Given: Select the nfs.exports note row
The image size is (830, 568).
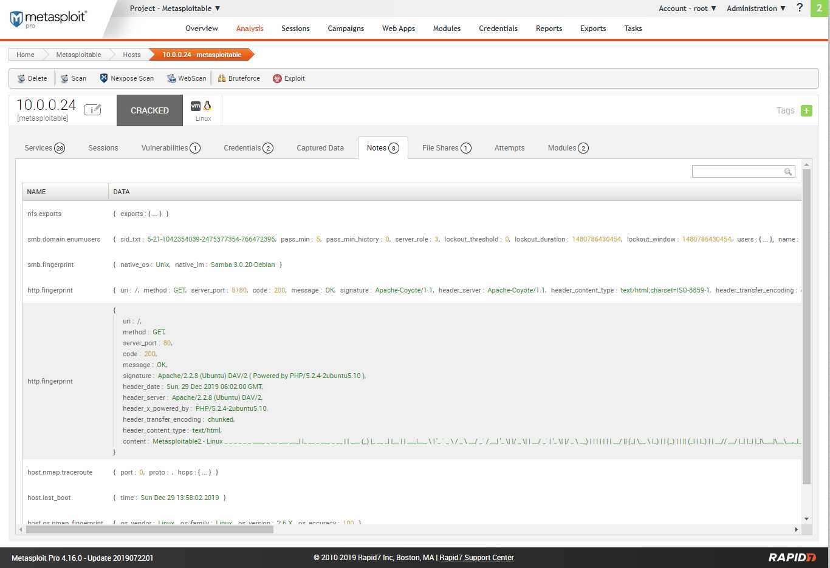Looking at the screenshot, I should click(412, 214).
